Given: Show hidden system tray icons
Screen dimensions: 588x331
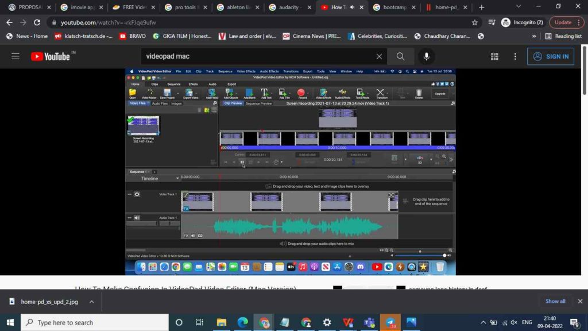Looking at the screenshot, I should [483, 322].
